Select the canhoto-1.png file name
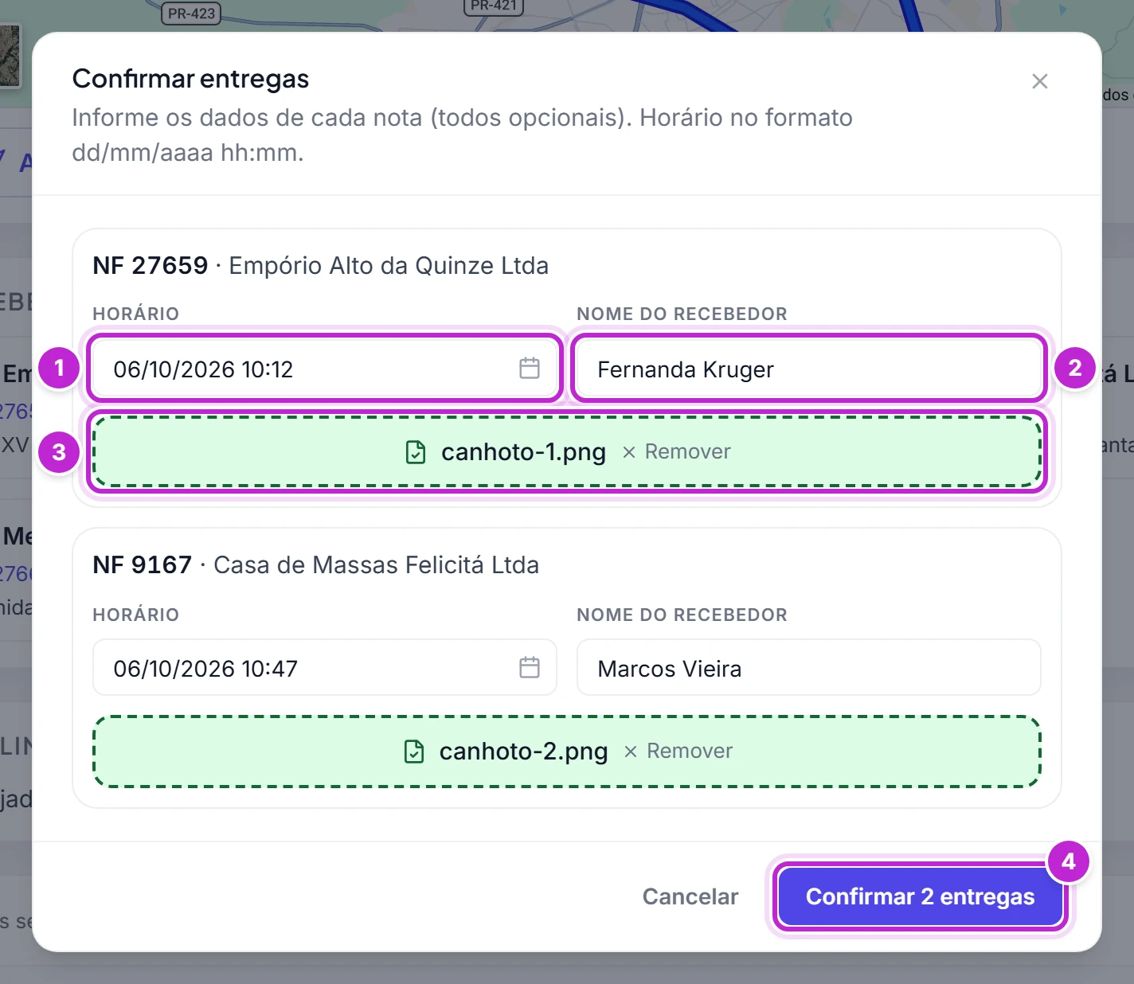Screen dimensions: 1134x984 tap(523, 451)
